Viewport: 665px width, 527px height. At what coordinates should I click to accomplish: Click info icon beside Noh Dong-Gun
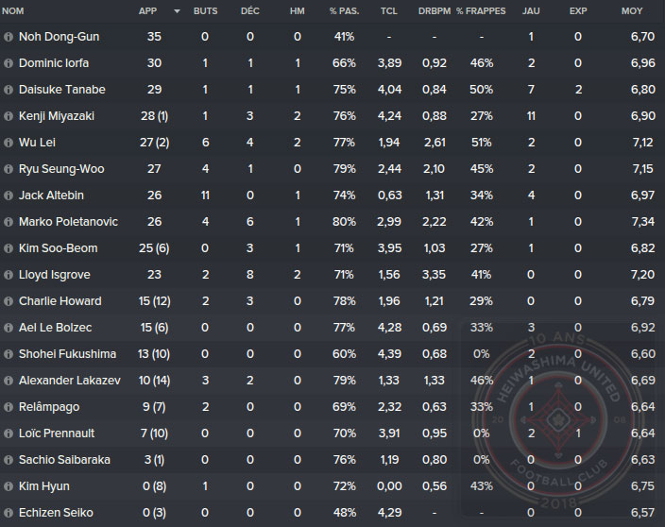coord(9,37)
